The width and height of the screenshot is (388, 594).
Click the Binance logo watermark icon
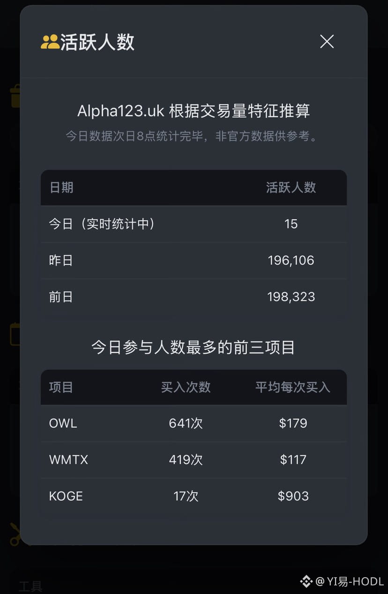tap(306, 581)
